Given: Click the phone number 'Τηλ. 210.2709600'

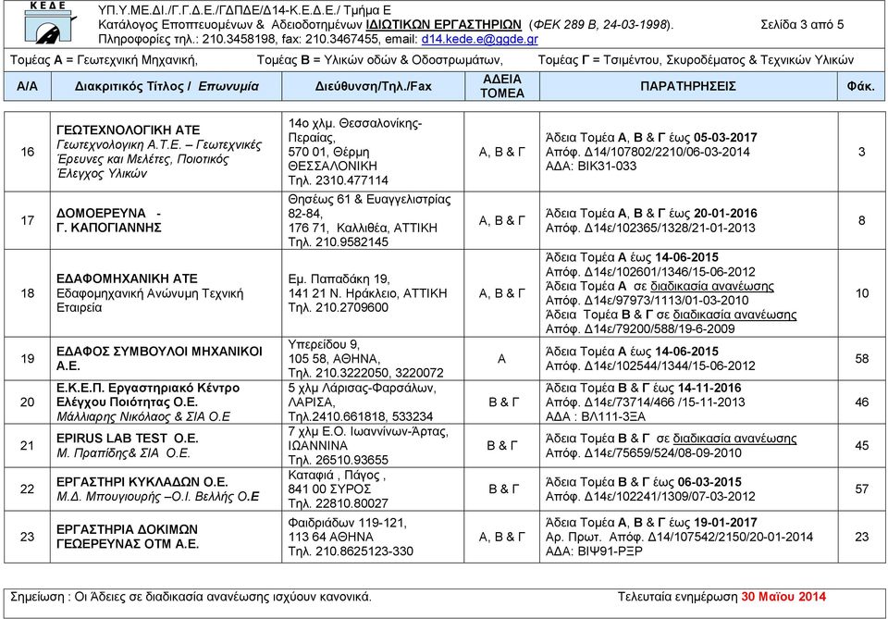Looking at the screenshot, I should 339,307.
